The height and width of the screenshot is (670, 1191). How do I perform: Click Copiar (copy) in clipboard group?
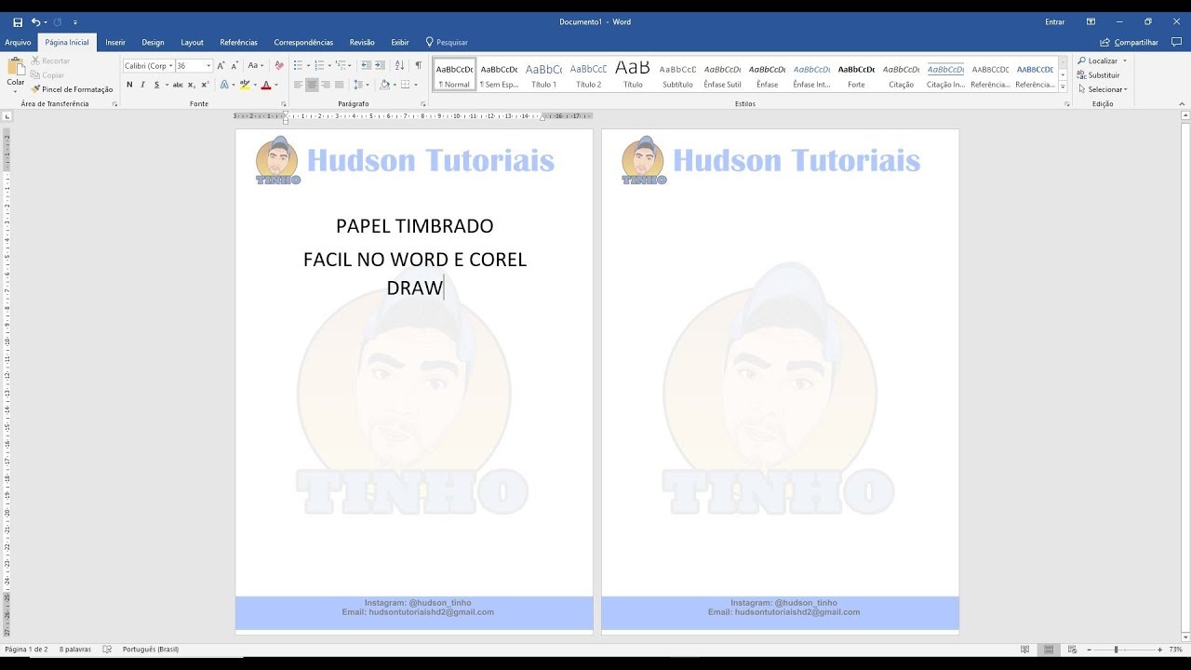[x=47, y=74]
